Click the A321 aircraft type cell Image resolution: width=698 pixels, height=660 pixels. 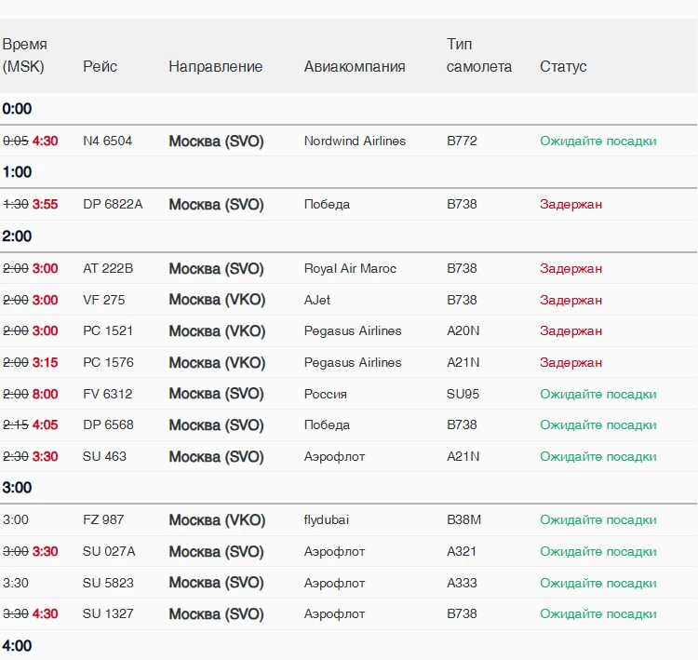coord(462,551)
